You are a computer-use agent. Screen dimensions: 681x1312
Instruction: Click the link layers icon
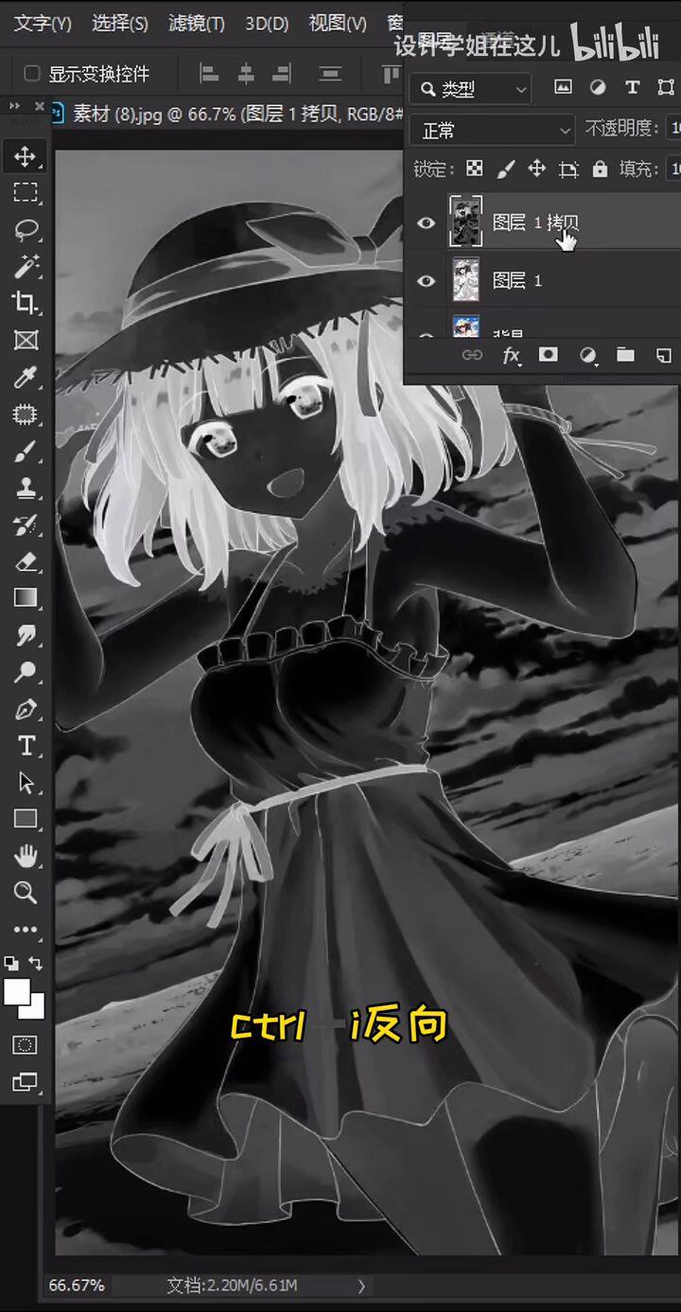coord(471,356)
